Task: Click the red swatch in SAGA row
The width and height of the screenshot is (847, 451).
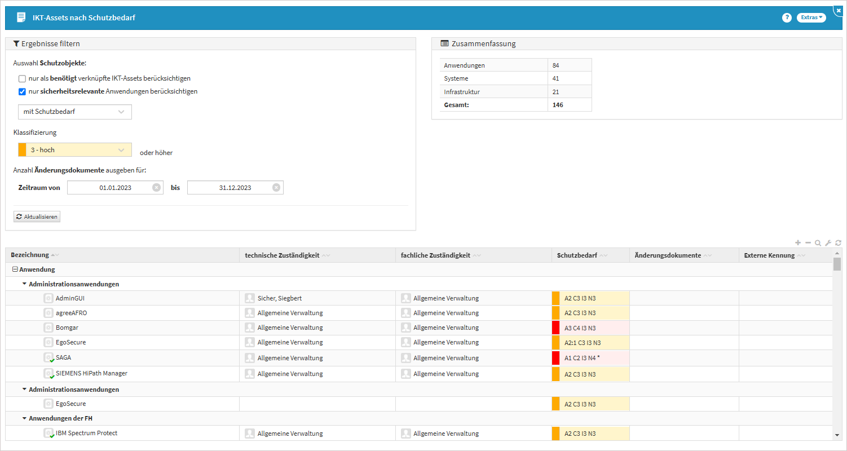Action: pyautogui.click(x=555, y=358)
